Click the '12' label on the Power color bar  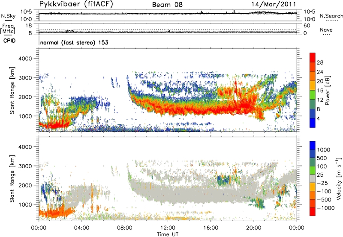[x=320, y=100]
